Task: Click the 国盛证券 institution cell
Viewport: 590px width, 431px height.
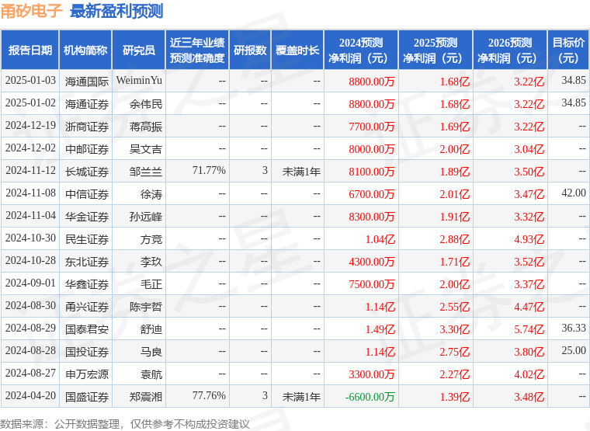Action: pos(87,397)
